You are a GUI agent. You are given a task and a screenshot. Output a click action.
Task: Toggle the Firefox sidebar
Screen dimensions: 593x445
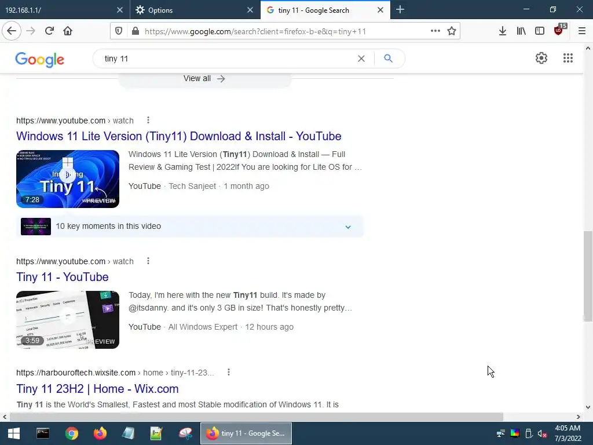tap(540, 31)
